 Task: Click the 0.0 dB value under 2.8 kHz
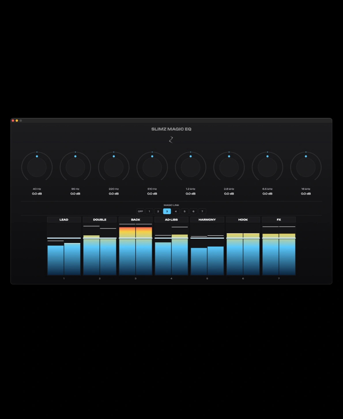(229, 194)
